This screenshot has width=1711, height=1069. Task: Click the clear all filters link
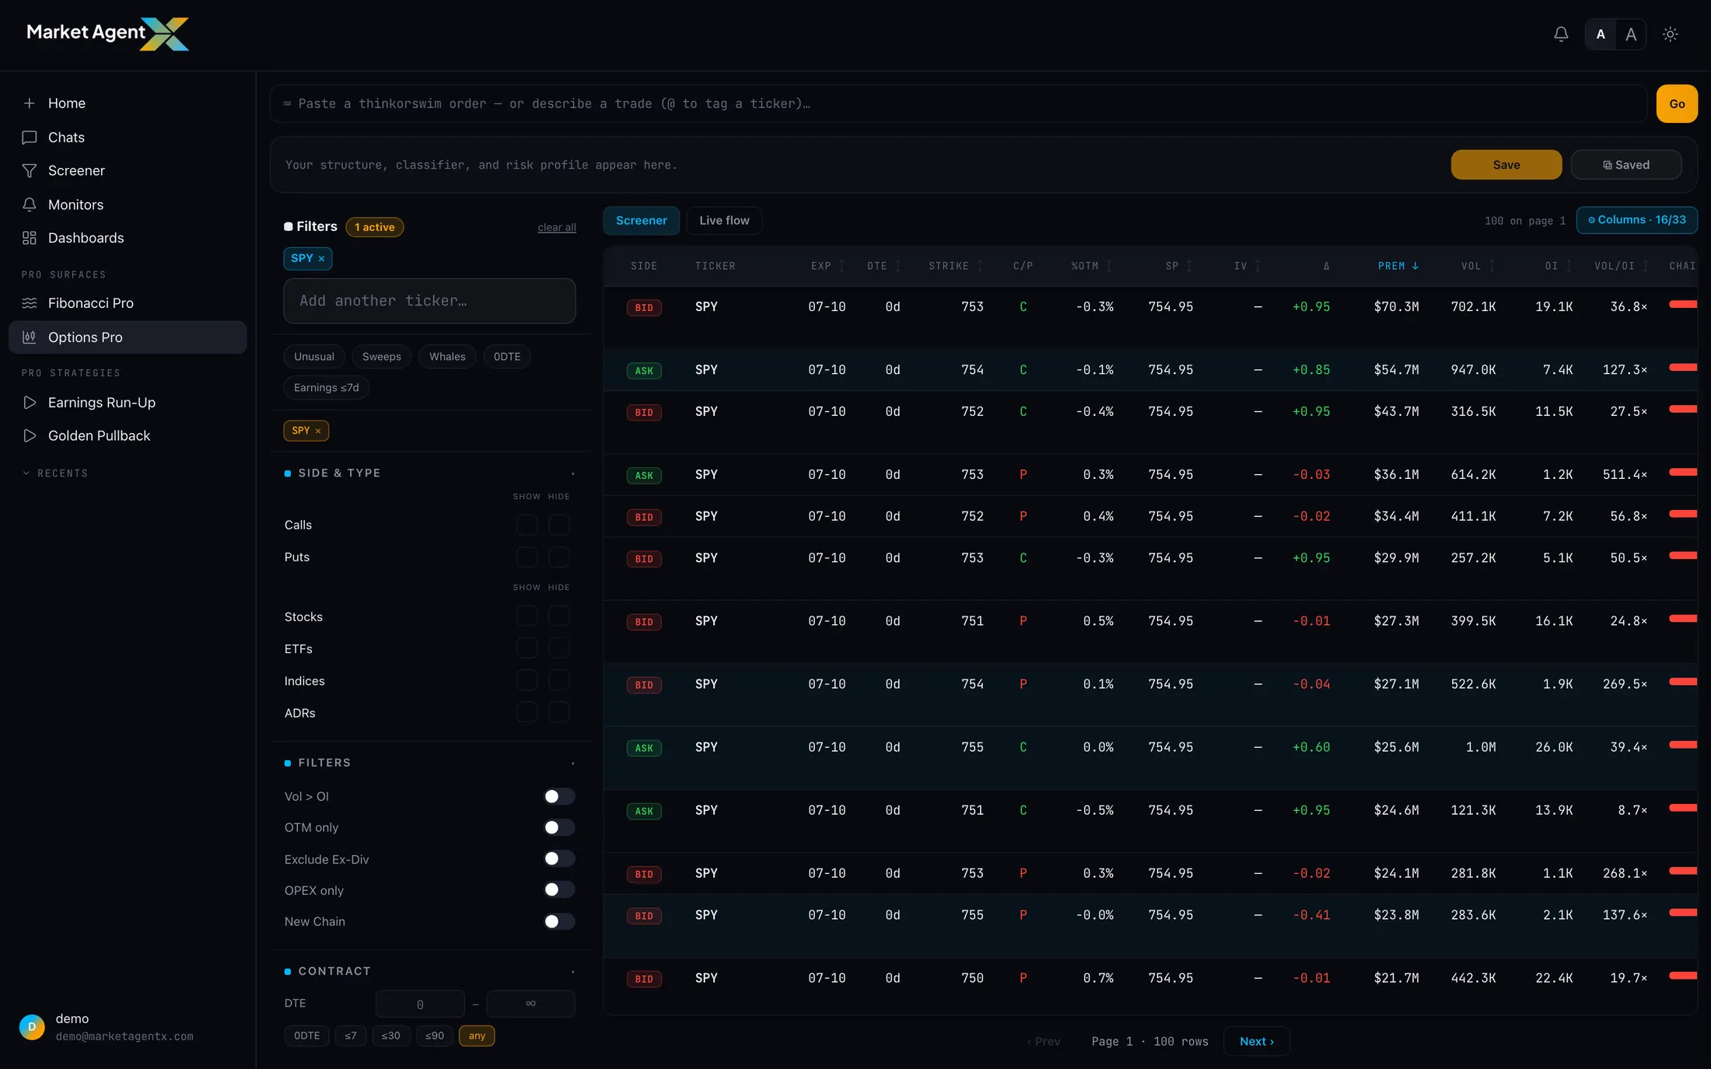[557, 228]
